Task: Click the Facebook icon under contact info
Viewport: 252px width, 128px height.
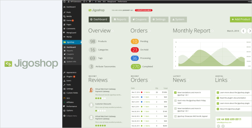Action: click(223, 126)
